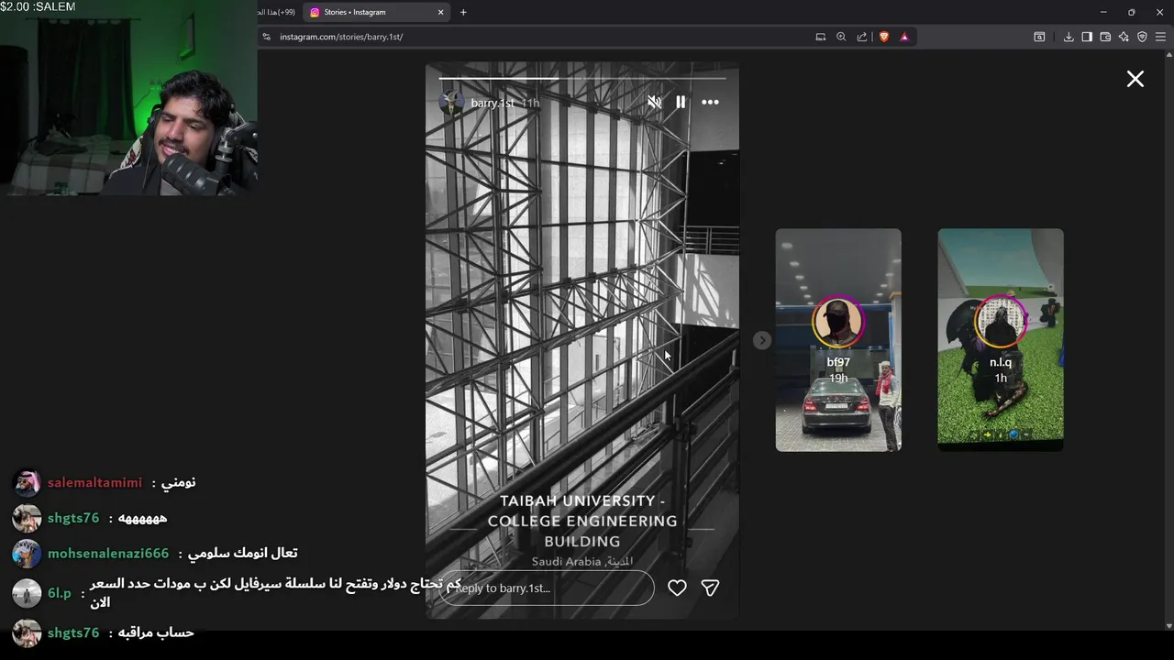Click username salemaltamimi in chat overlay

94,483
